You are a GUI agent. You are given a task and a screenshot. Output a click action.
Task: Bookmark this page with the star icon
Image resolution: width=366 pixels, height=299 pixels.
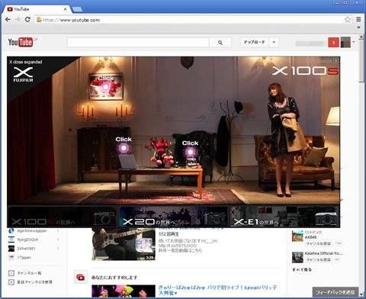(348, 20)
